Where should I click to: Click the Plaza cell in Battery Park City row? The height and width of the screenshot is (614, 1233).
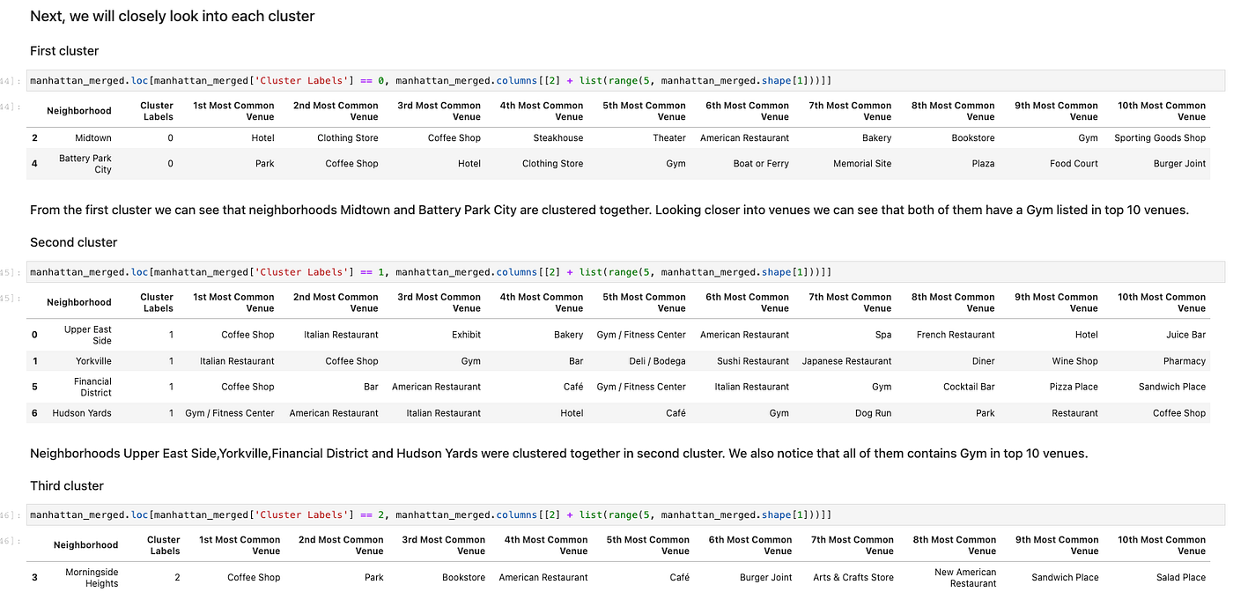tap(983, 164)
